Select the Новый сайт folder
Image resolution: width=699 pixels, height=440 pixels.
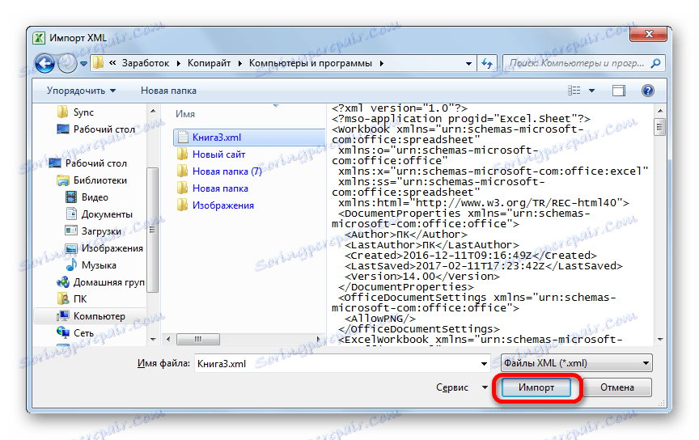(x=218, y=154)
